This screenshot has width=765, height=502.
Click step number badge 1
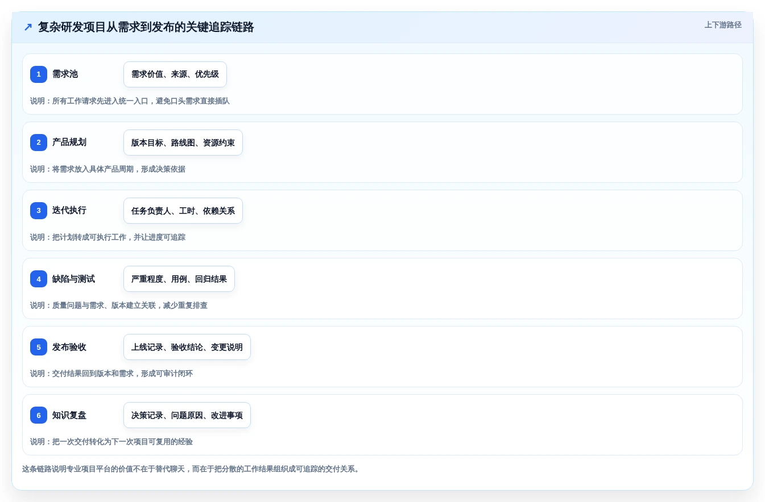point(39,74)
